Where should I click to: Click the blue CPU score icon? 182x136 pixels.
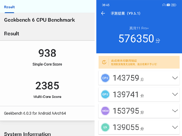105,78
